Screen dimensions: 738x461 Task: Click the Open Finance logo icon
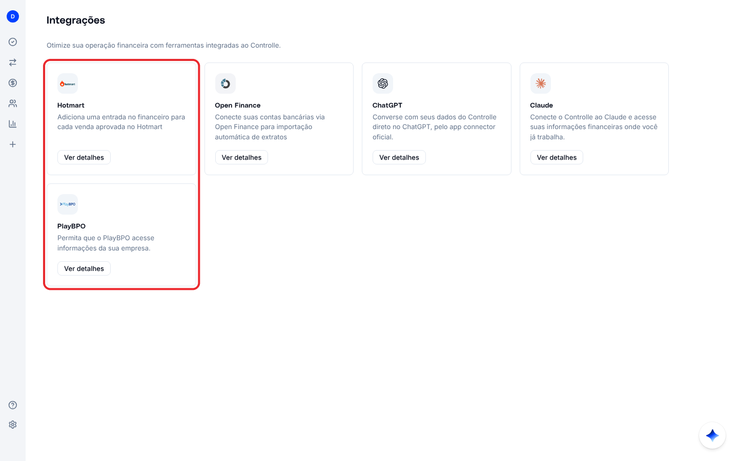[x=225, y=83]
